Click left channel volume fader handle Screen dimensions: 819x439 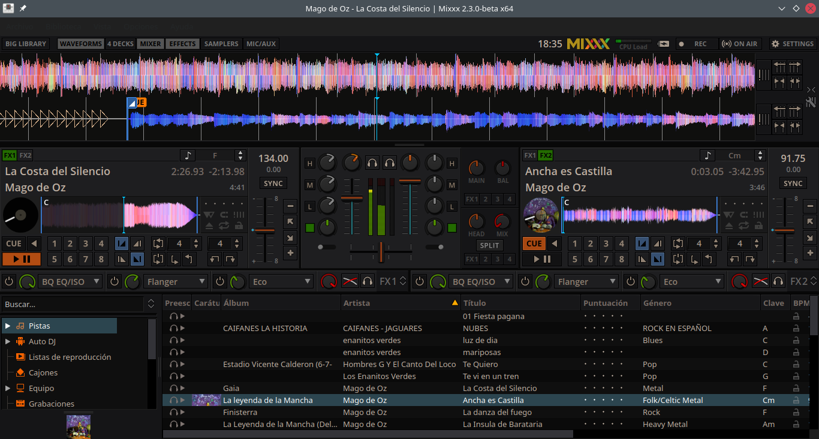tap(352, 197)
